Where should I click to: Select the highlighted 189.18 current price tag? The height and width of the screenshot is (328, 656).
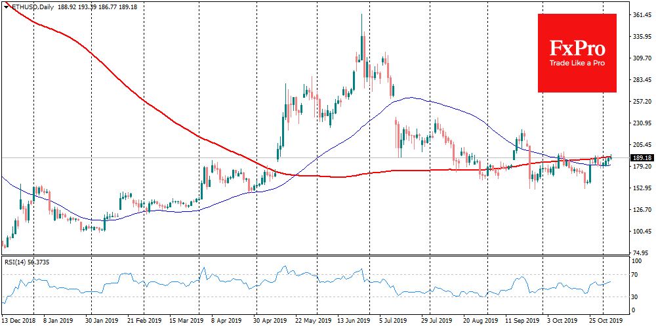tap(640, 158)
